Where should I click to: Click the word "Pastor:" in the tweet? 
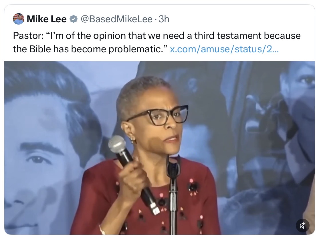28,36
